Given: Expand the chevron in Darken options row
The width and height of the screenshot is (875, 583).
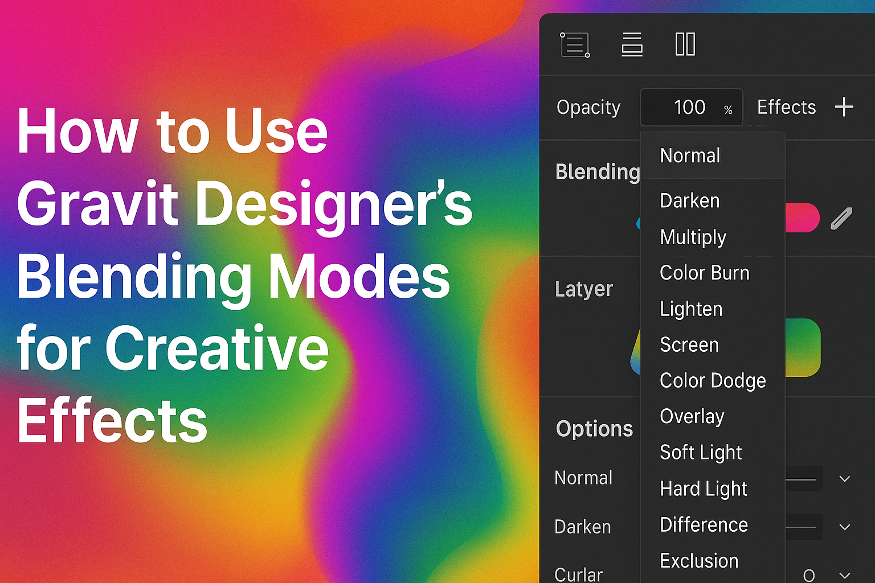Looking at the screenshot, I should 845,527.
